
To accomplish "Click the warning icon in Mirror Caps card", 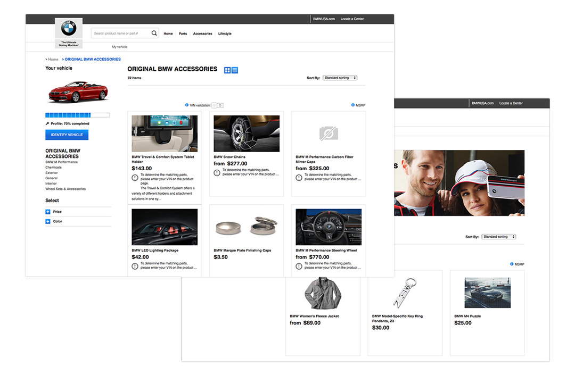I will point(299,178).
